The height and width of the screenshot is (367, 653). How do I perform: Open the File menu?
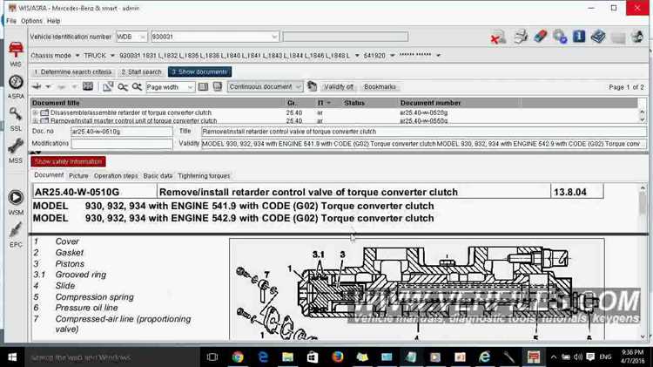click(11, 21)
